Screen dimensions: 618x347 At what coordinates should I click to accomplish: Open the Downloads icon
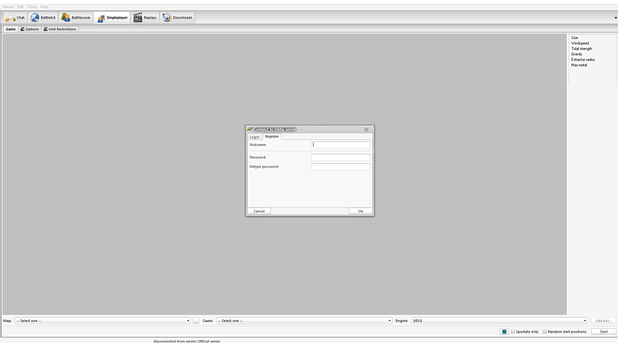[x=167, y=18]
